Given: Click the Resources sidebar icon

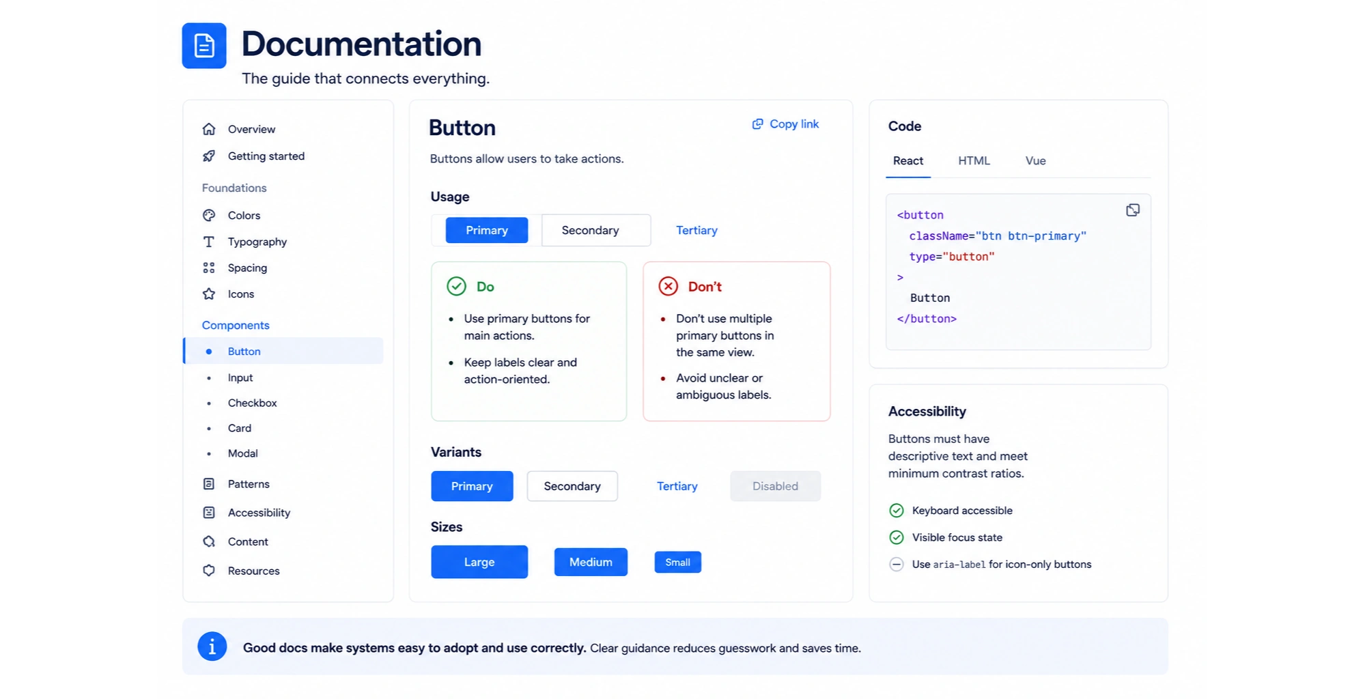Looking at the screenshot, I should click(209, 570).
